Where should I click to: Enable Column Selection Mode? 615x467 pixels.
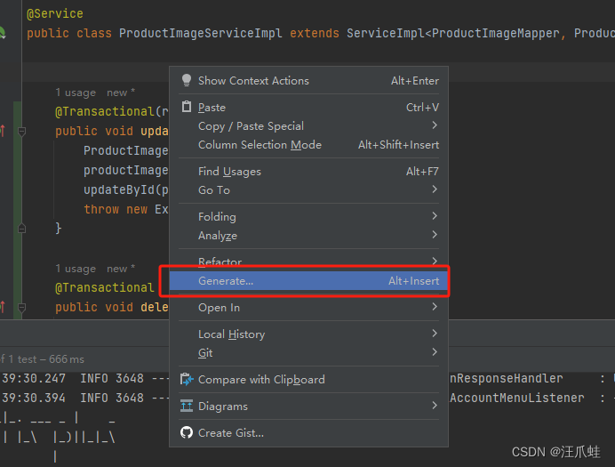click(308, 145)
